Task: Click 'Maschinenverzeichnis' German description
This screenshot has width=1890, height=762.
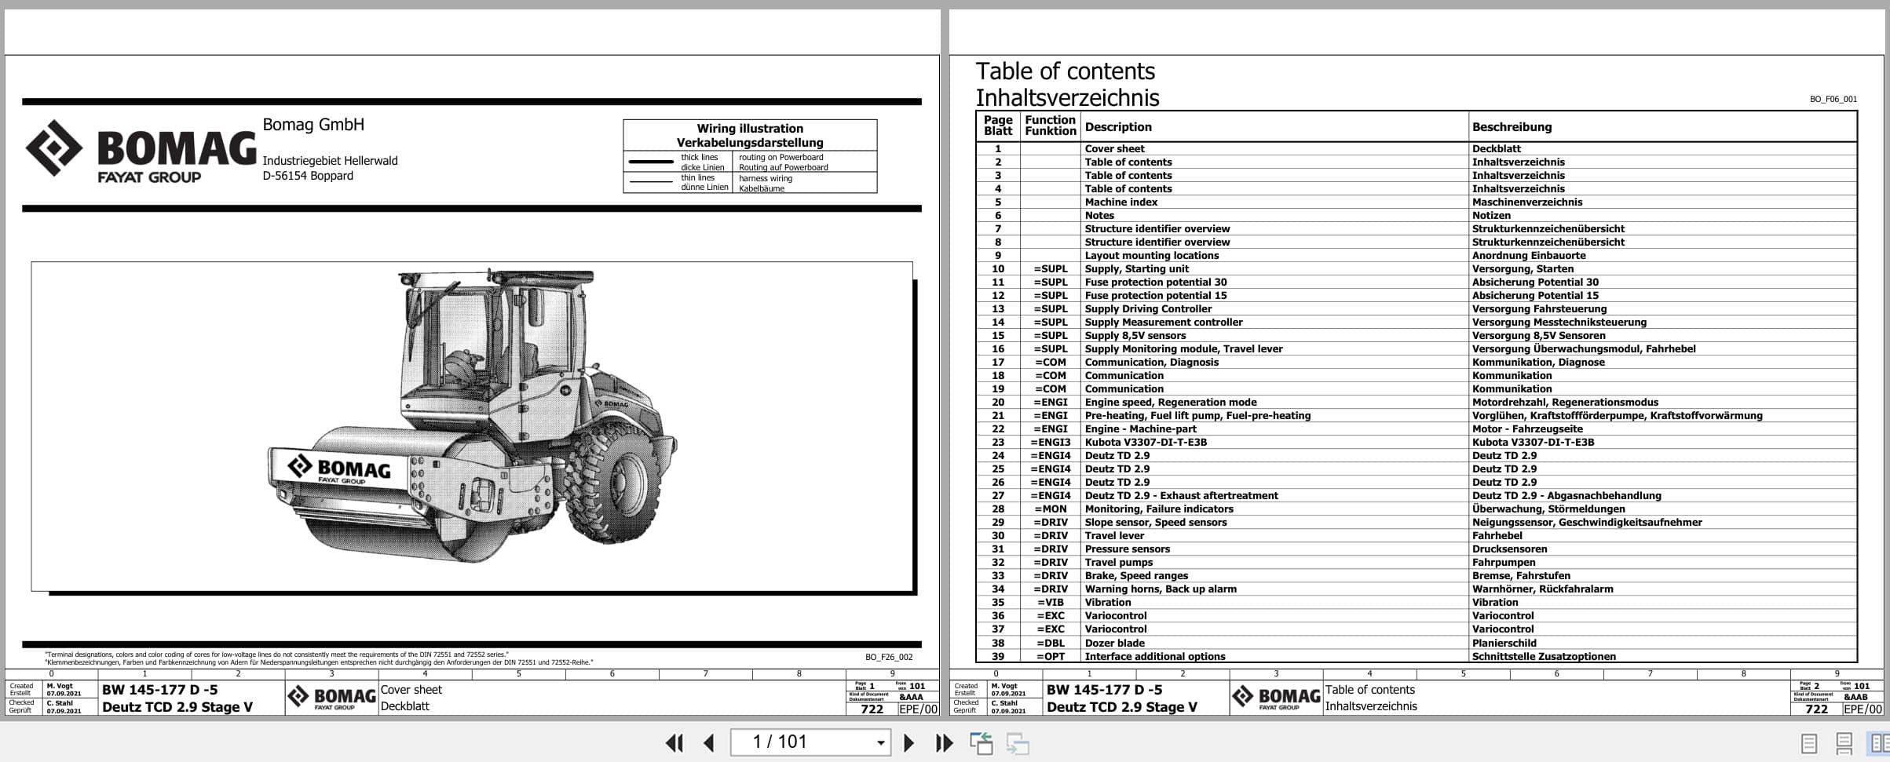Action: coord(1526,202)
